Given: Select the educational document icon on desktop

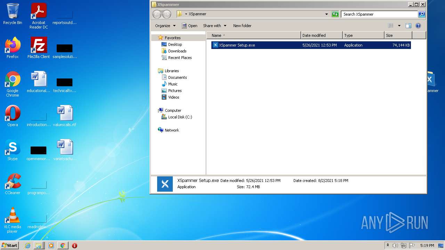Looking at the screenshot, I should point(39,82).
